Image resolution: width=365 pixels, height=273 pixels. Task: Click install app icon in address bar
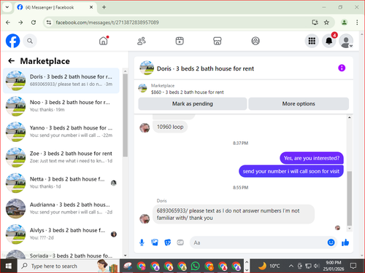coord(315,23)
